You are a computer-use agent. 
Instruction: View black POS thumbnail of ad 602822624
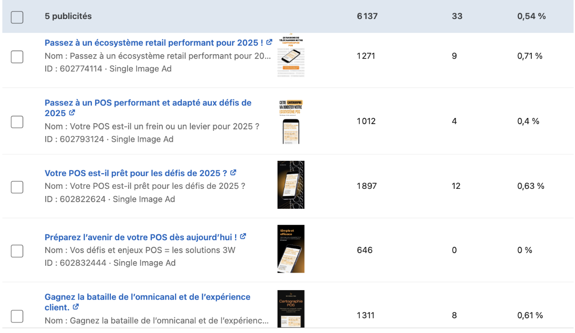click(x=291, y=185)
